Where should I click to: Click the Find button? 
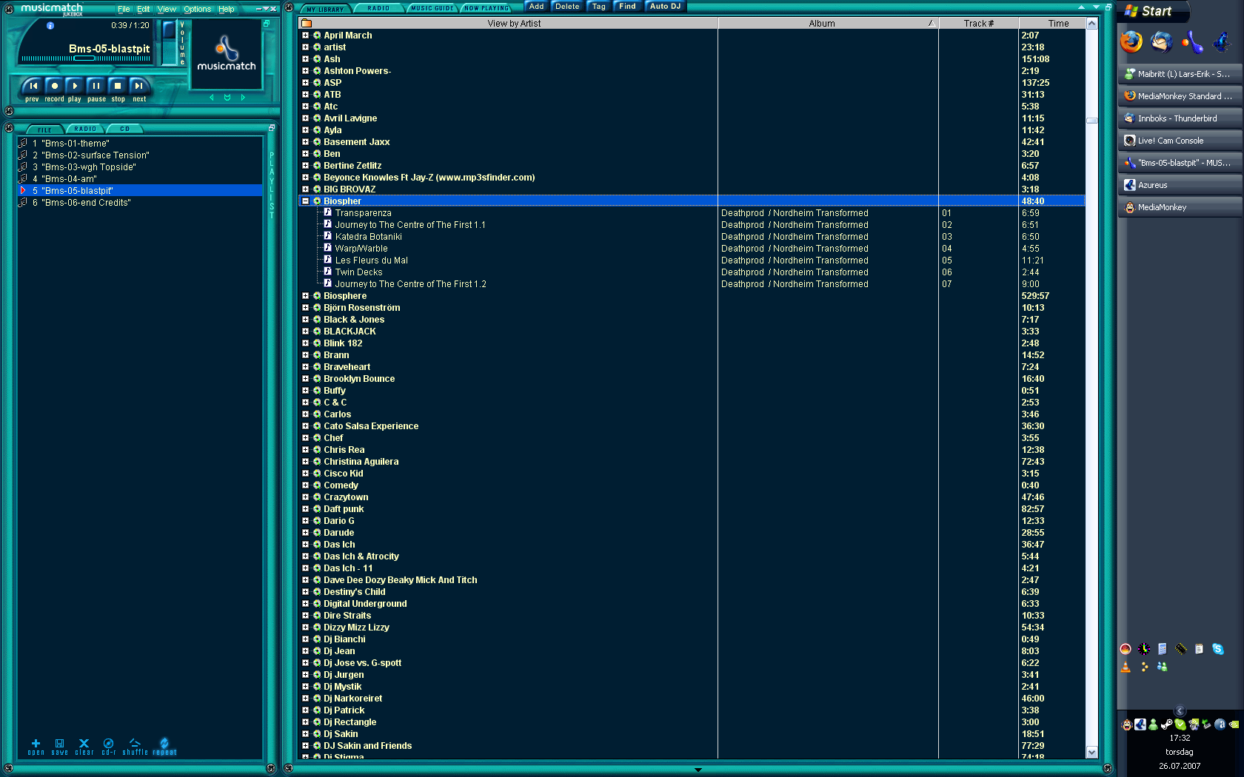click(628, 6)
